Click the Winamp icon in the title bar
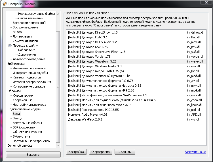Image resolution: width=213 pixels, height=162 pixels. click(x=5, y=4)
